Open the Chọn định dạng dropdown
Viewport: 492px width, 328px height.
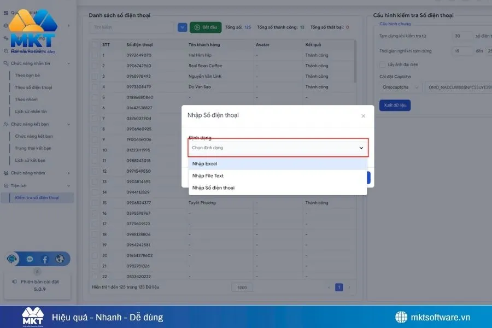(278, 148)
